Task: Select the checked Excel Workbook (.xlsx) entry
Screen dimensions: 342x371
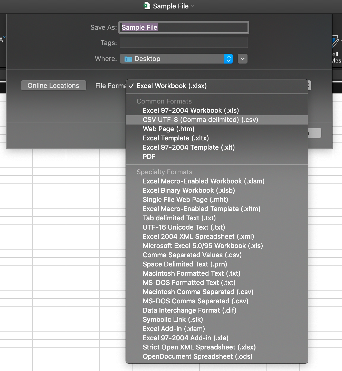Action: pos(172,86)
